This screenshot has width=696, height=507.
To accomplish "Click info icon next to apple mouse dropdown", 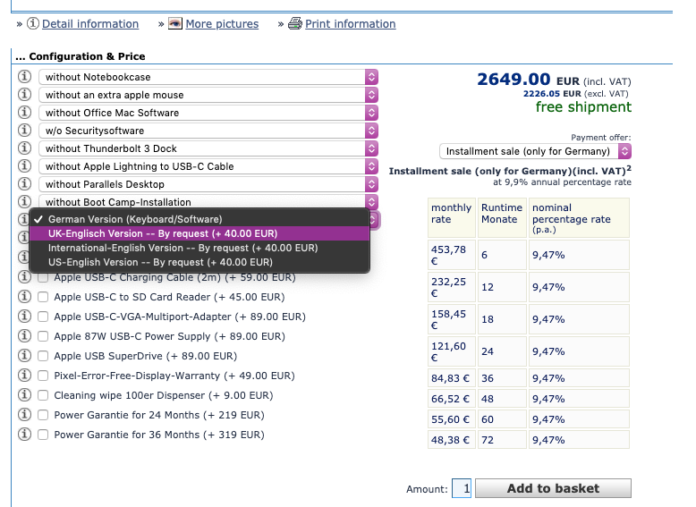I will click(24, 95).
